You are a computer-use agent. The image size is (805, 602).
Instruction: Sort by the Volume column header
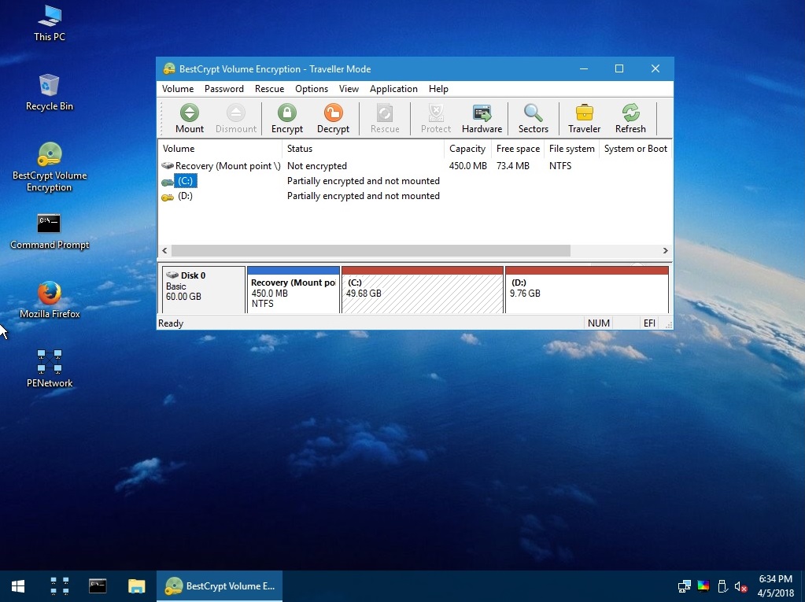click(x=220, y=149)
